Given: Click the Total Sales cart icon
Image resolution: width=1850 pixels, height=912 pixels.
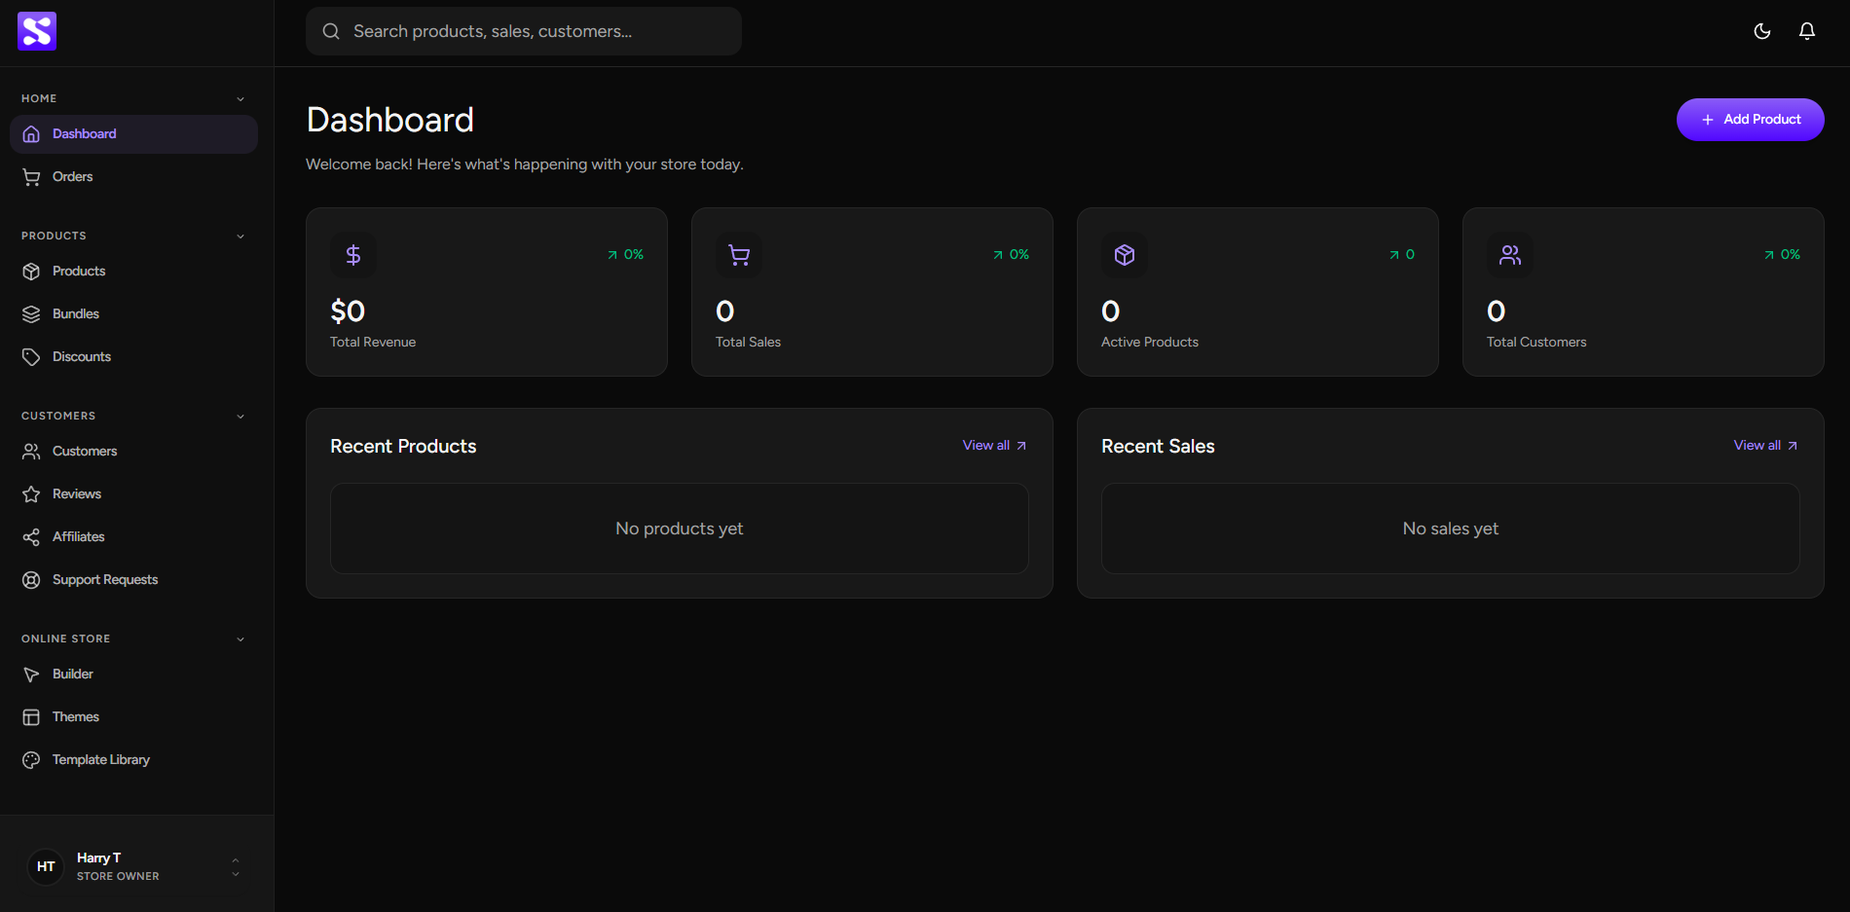Looking at the screenshot, I should (739, 255).
